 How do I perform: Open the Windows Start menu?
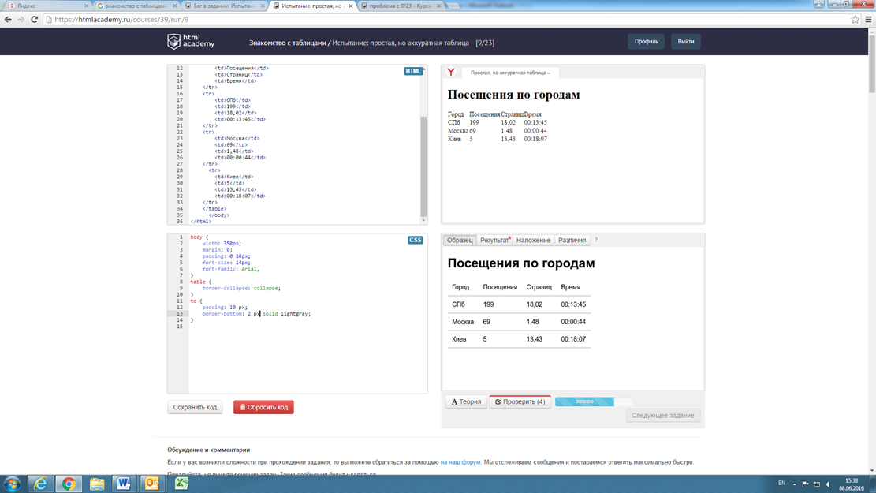point(12,484)
